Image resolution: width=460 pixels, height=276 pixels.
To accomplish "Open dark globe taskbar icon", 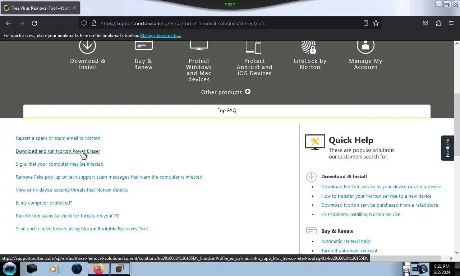I will (x=77, y=269).
